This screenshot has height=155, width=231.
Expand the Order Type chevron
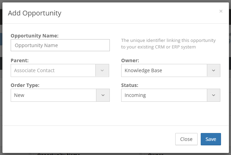click(x=103, y=95)
